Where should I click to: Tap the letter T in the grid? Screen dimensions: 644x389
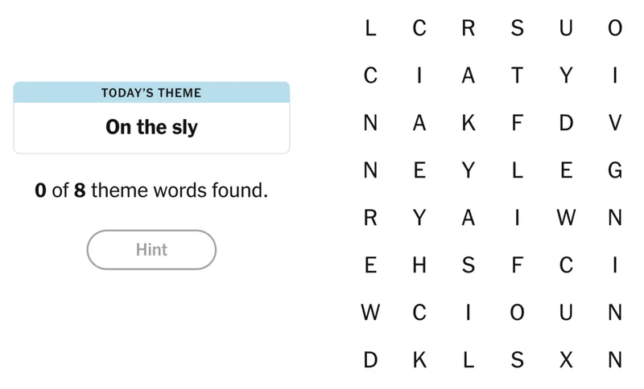point(517,76)
